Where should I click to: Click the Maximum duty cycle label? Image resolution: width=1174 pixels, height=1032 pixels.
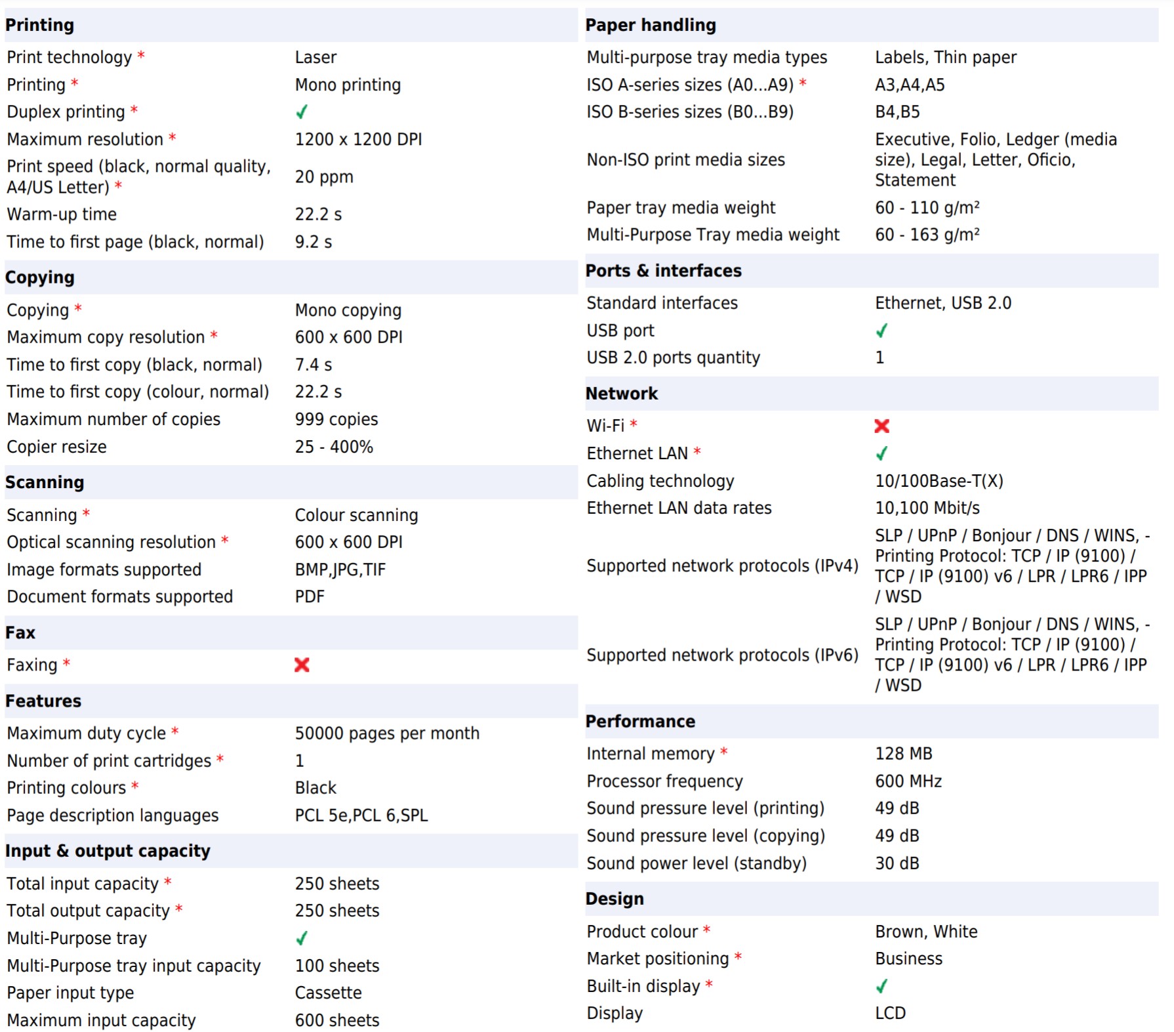pos(87,733)
